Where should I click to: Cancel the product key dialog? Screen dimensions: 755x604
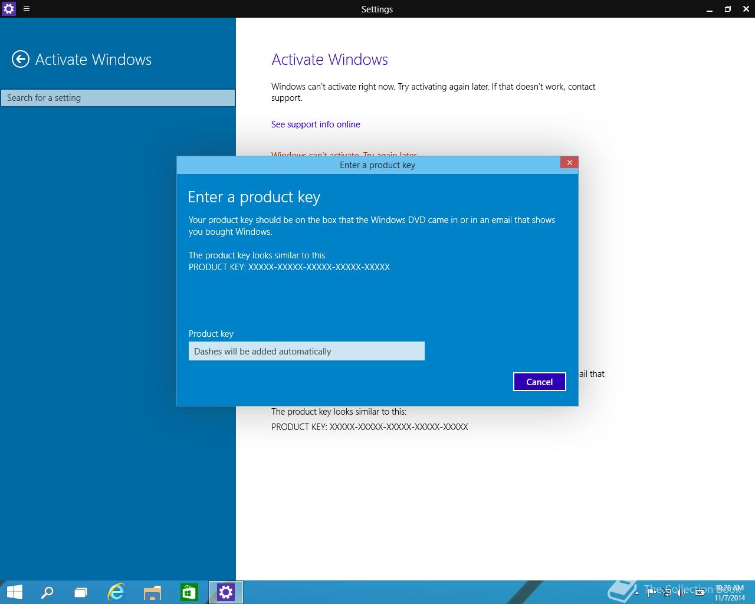[540, 382]
